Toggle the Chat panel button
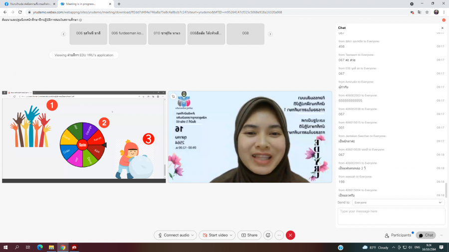Image resolution: width=449 pixels, height=252 pixels. pos(426,235)
